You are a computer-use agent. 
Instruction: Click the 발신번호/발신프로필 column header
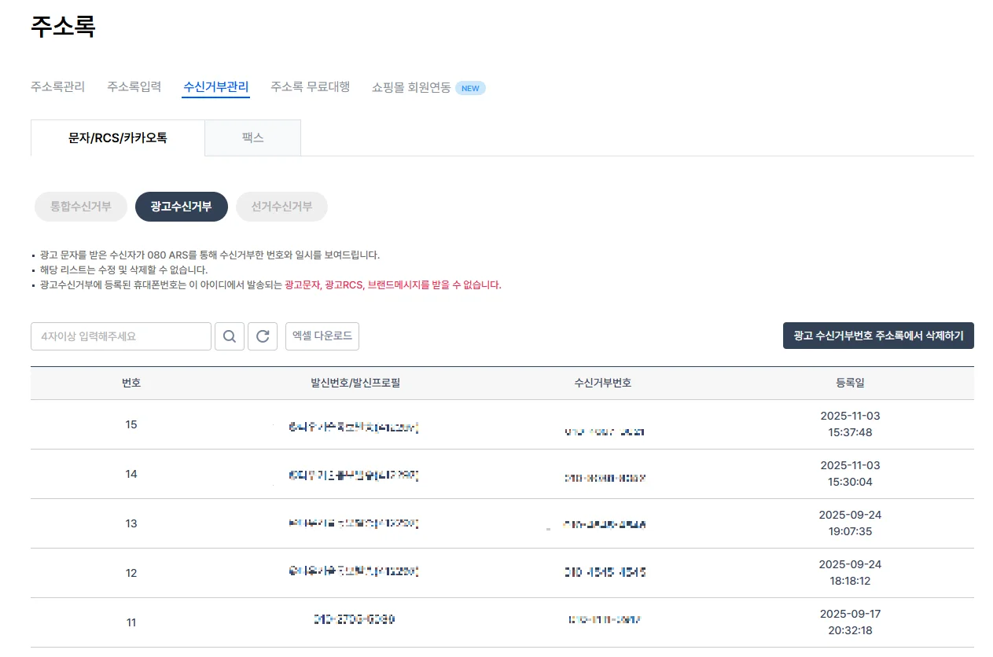click(x=355, y=384)
